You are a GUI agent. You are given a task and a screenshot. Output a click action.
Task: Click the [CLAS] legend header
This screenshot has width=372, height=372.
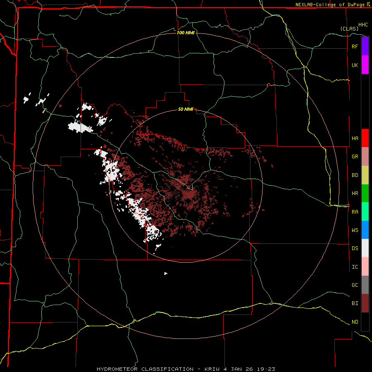[x=349, y=29]
